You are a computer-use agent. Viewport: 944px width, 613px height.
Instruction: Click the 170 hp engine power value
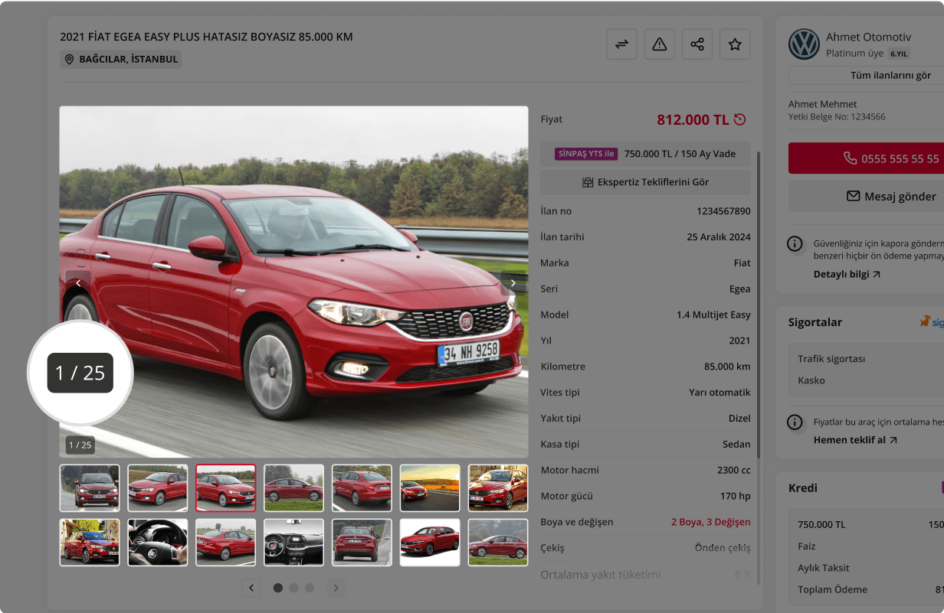734,496
